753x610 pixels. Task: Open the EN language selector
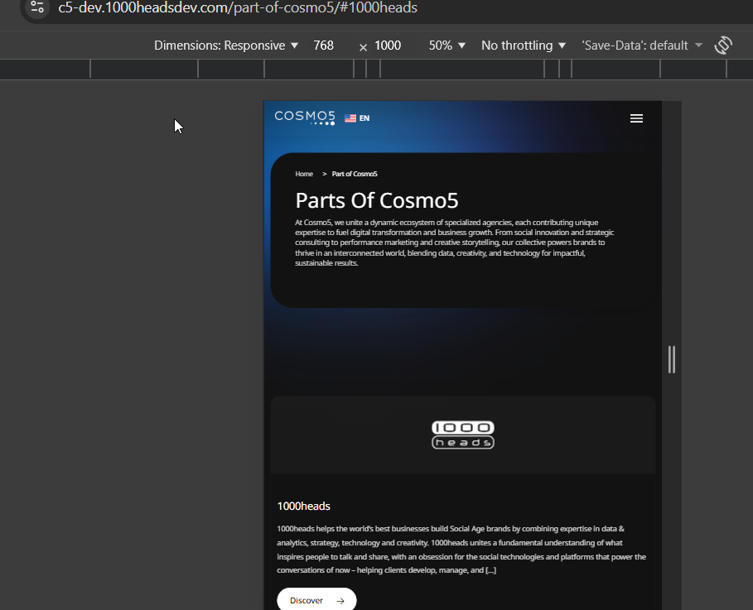click(364, 118)
